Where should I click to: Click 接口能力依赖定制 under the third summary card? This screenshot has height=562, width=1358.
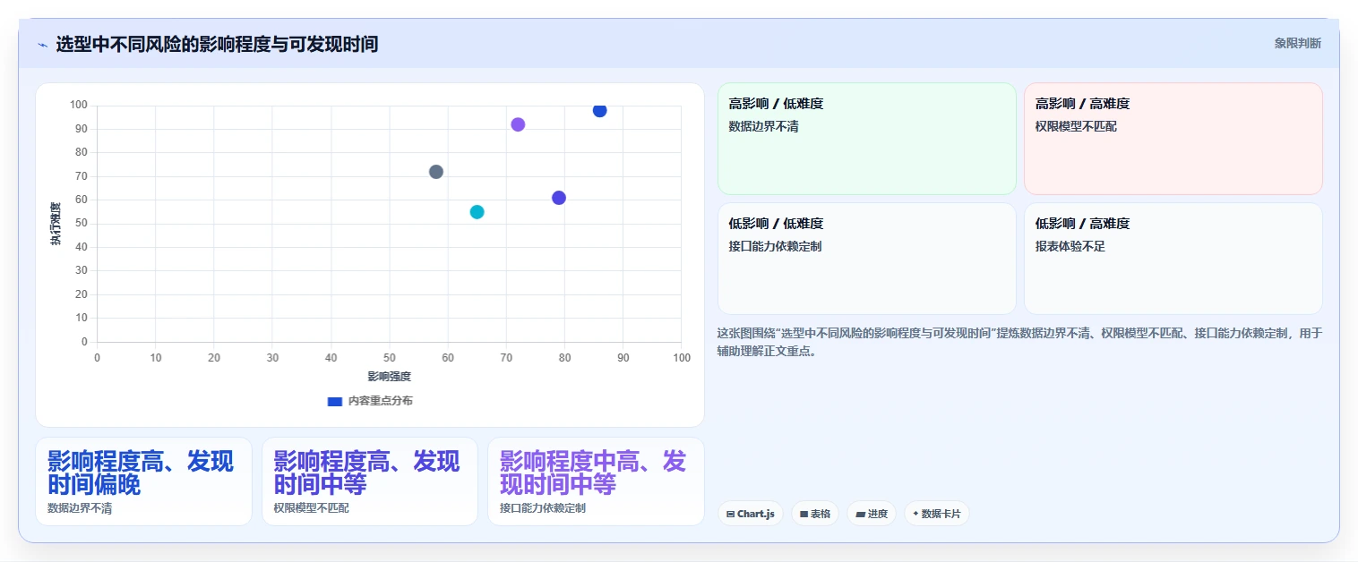(543, 508)
